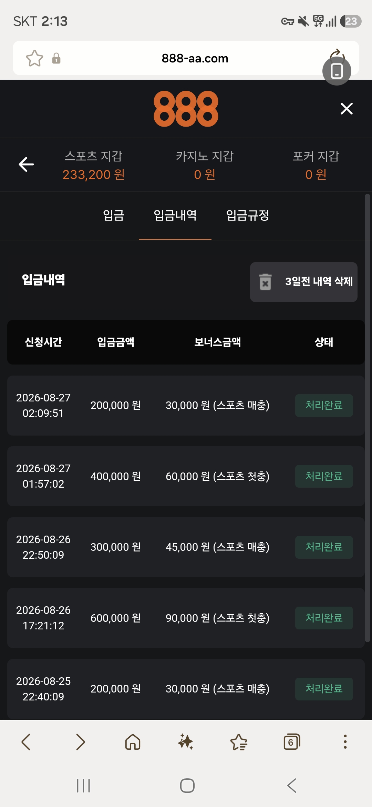This screenshot has height=807, width=372.
Task: Tap the bookmark star in address bar
Action: pyautogui.click(x=34, y=58)
